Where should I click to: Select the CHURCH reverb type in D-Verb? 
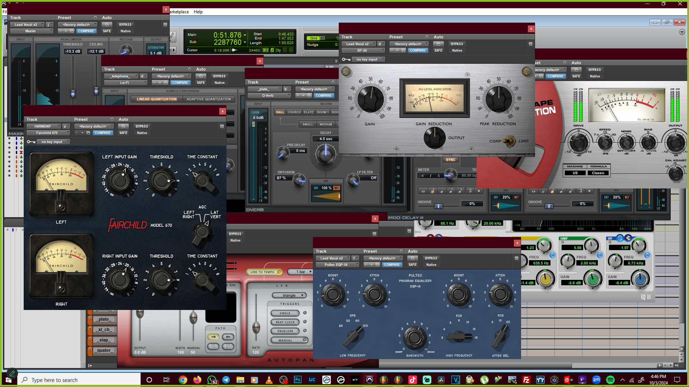294,112
